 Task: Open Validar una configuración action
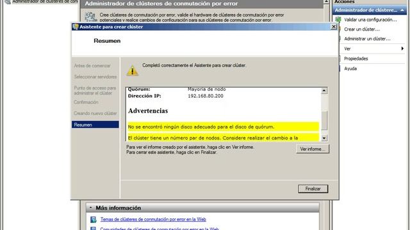click(x=370, y=20)
